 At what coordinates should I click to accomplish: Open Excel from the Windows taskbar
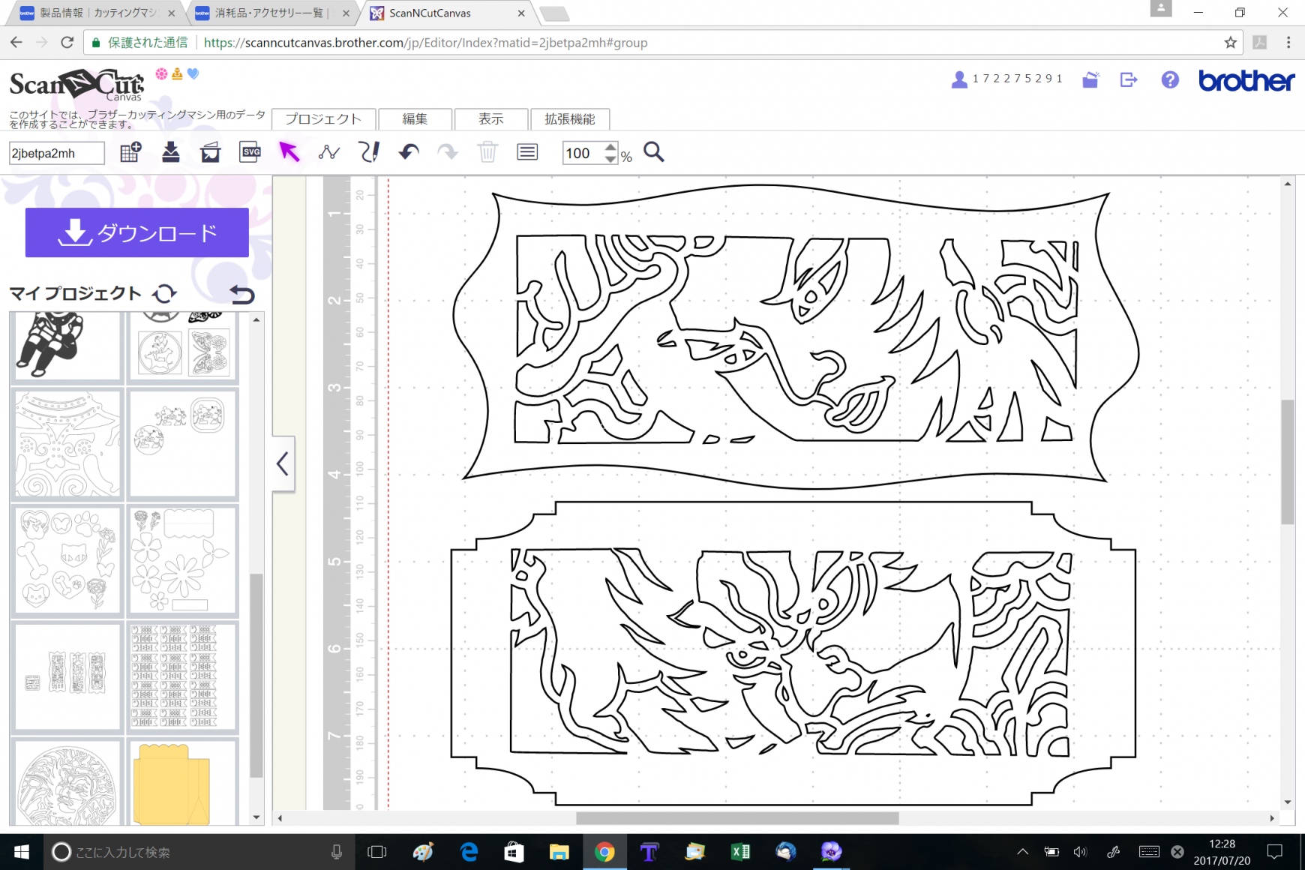tap(740, 852)
